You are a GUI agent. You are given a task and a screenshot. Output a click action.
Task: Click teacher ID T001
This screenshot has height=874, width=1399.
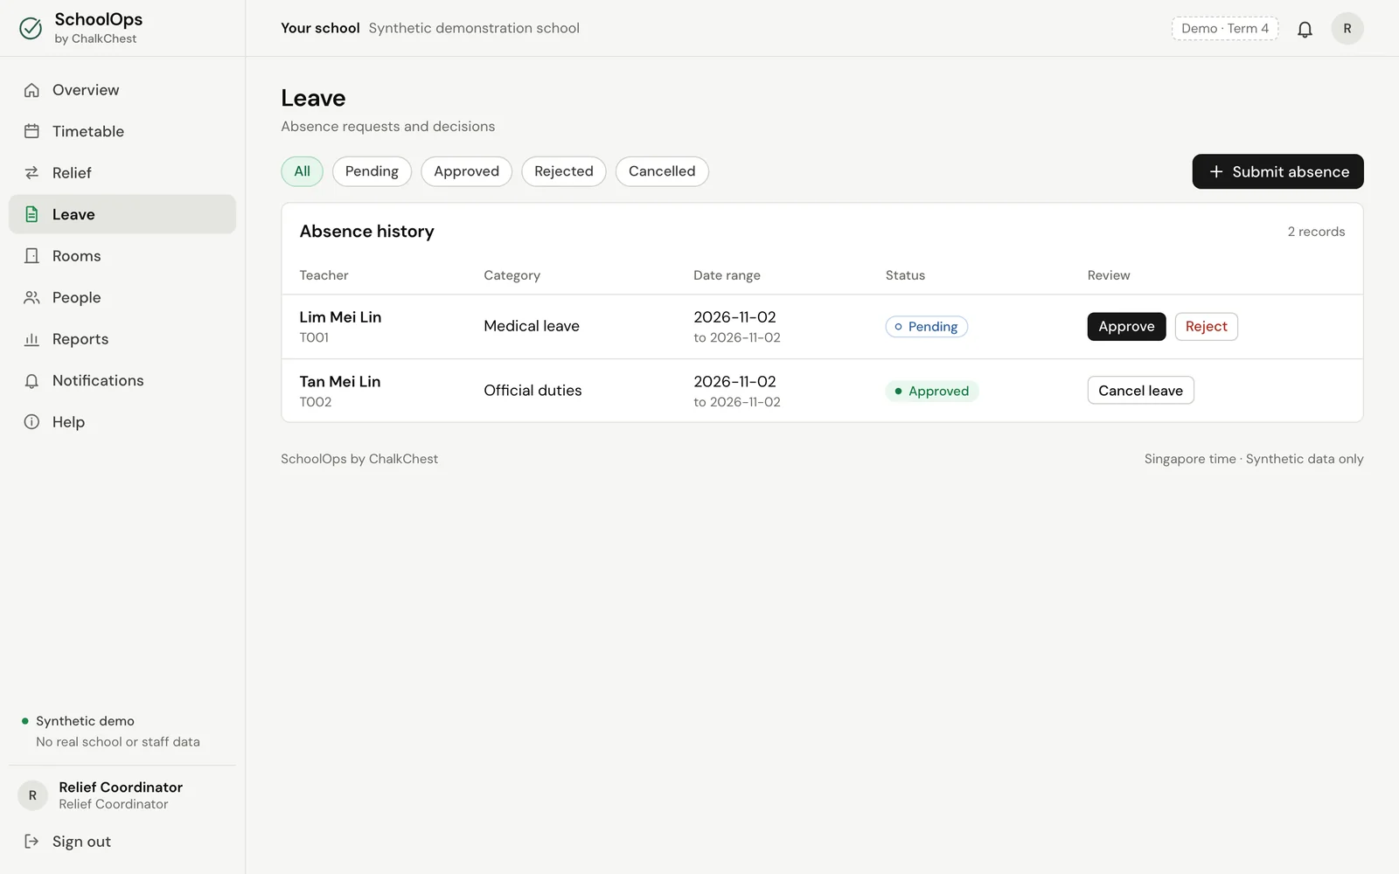314,337
